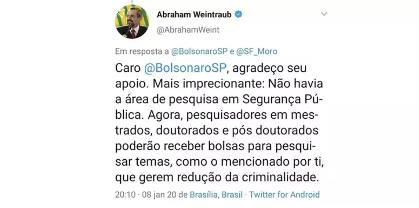Click the "Em resposta a" label
419x208 pixels.
click(x=142, y=51)
